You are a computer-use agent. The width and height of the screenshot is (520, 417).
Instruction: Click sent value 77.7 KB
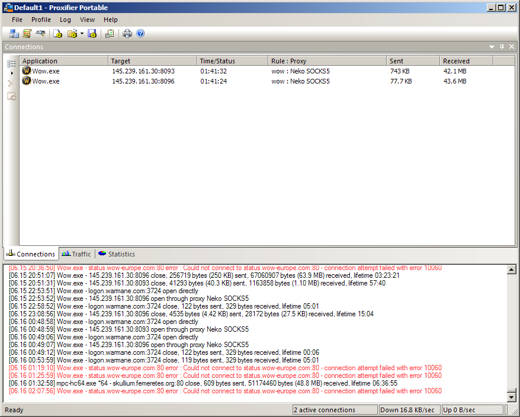[x=401, y=81]
